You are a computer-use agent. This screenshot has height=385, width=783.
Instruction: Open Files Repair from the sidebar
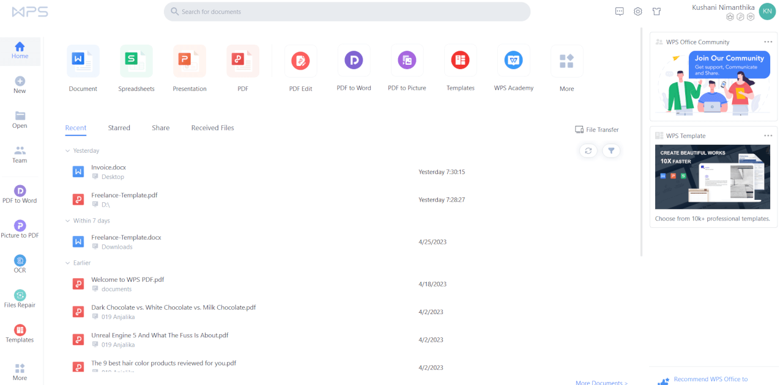click(x=20, y=298)
